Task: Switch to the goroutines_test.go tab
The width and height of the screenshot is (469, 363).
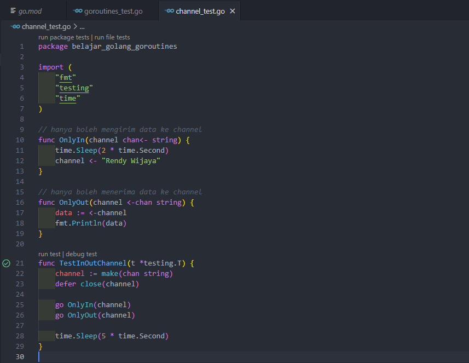Action: coord(113,11)
